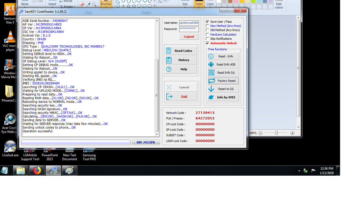Click the ADB Serial Number 34DB68A7
The width and height of the screenshot is (359, 202).
[x=60, y=21]
